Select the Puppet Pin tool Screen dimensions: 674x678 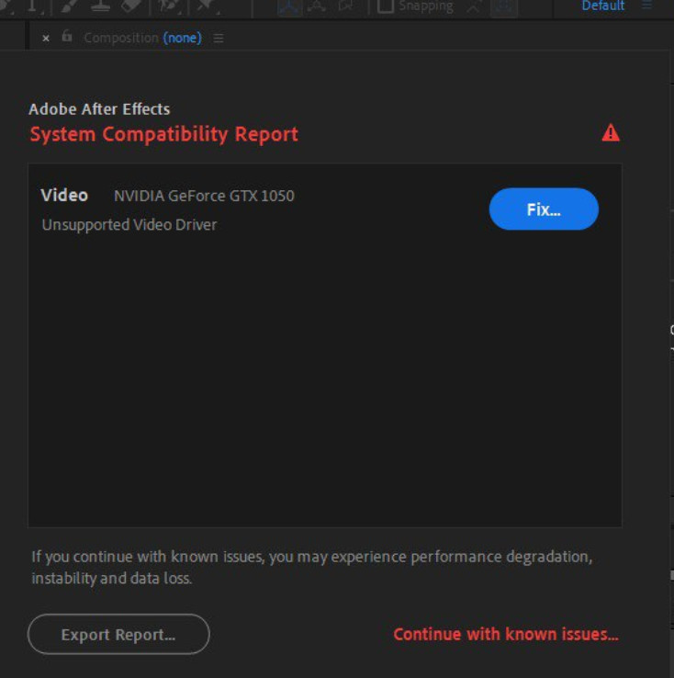pos(207,6)
